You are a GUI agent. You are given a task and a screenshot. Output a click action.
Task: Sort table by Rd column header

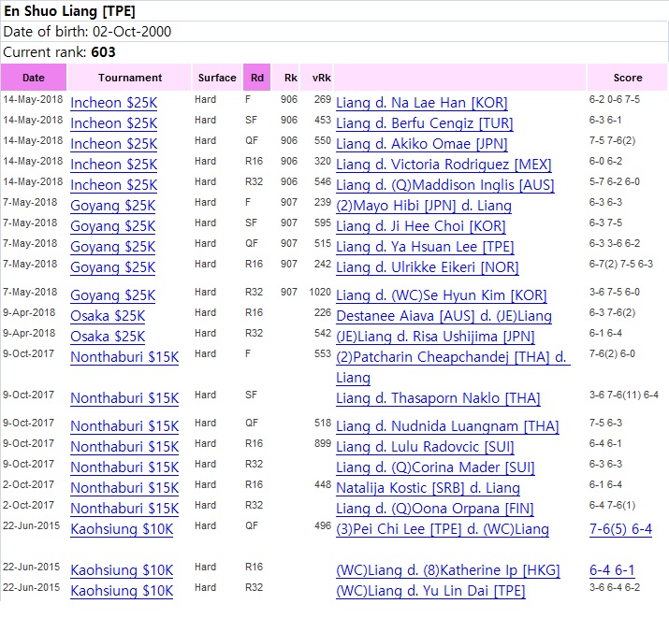pos(257,78)
